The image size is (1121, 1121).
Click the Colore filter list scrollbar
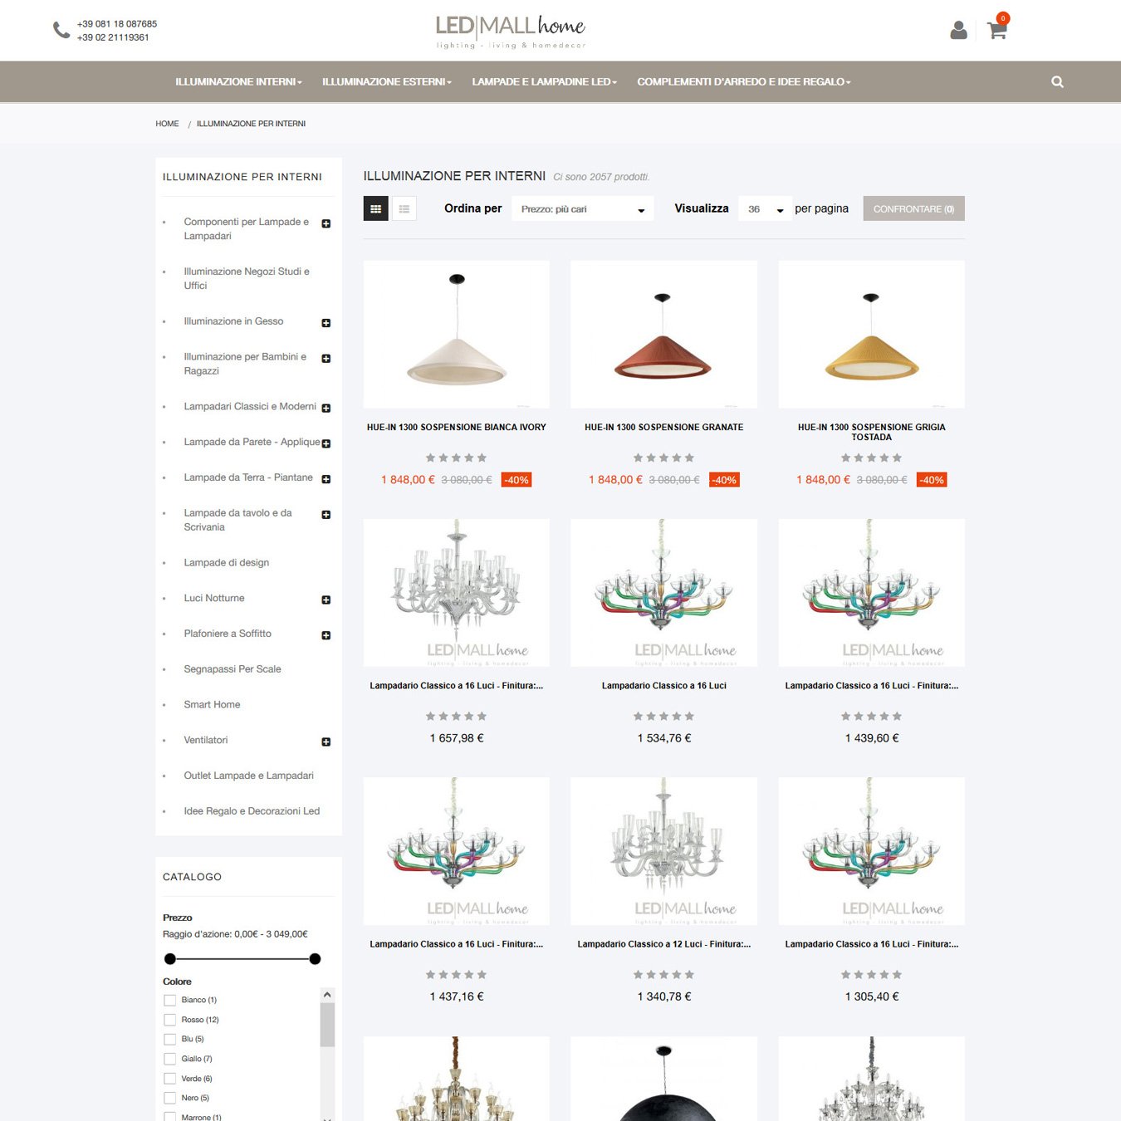click(x=327, y=1025)
